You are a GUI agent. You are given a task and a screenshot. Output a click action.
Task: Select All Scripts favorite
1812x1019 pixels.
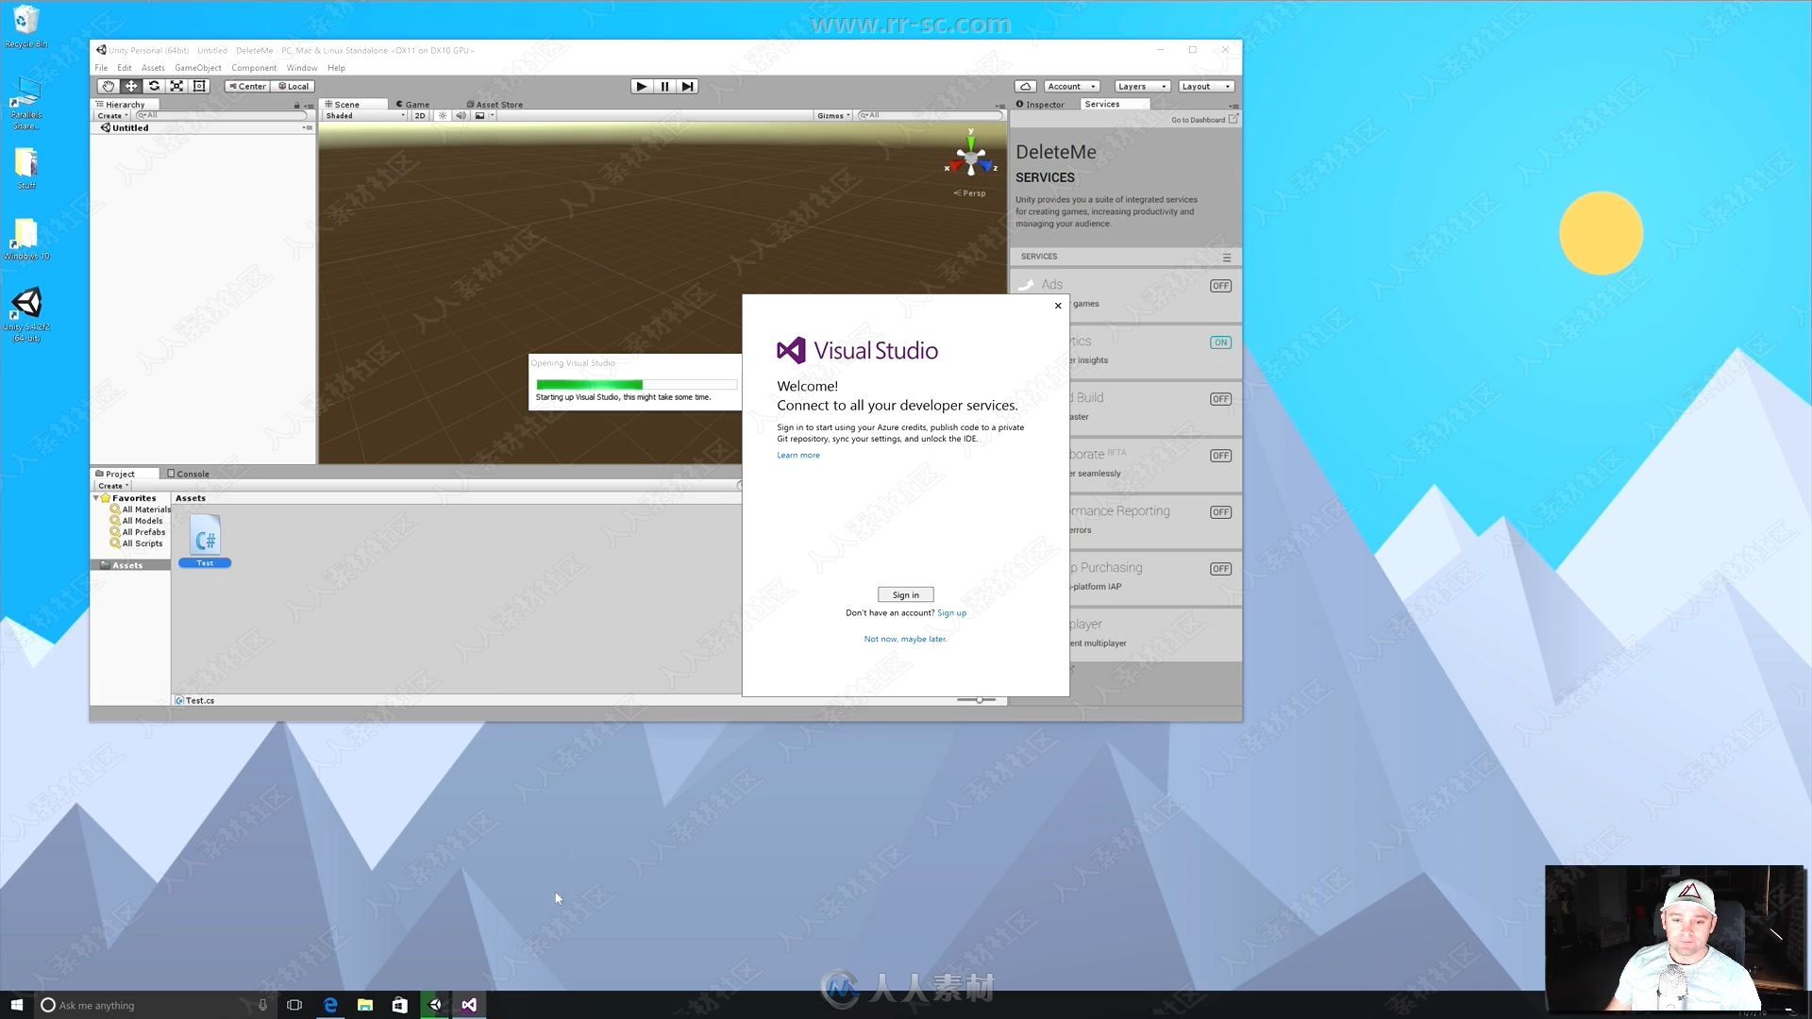[136, 543]
